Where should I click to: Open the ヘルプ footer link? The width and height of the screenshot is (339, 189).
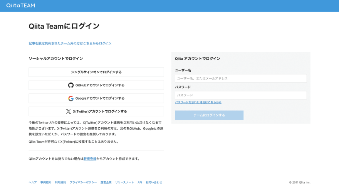coord(33,182)
